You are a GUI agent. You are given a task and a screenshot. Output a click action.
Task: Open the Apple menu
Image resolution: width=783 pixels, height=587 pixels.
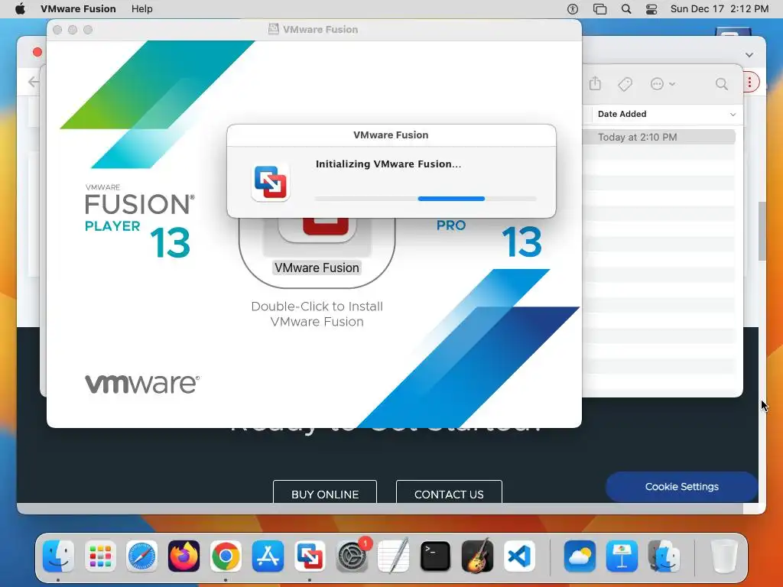pyautogui.click(x=20, y=8)
